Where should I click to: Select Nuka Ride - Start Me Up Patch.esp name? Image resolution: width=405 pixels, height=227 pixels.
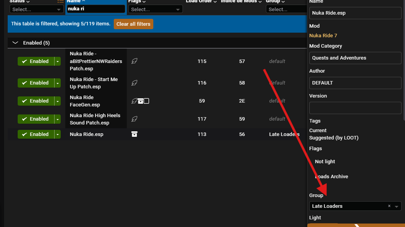tap(94, 83)
